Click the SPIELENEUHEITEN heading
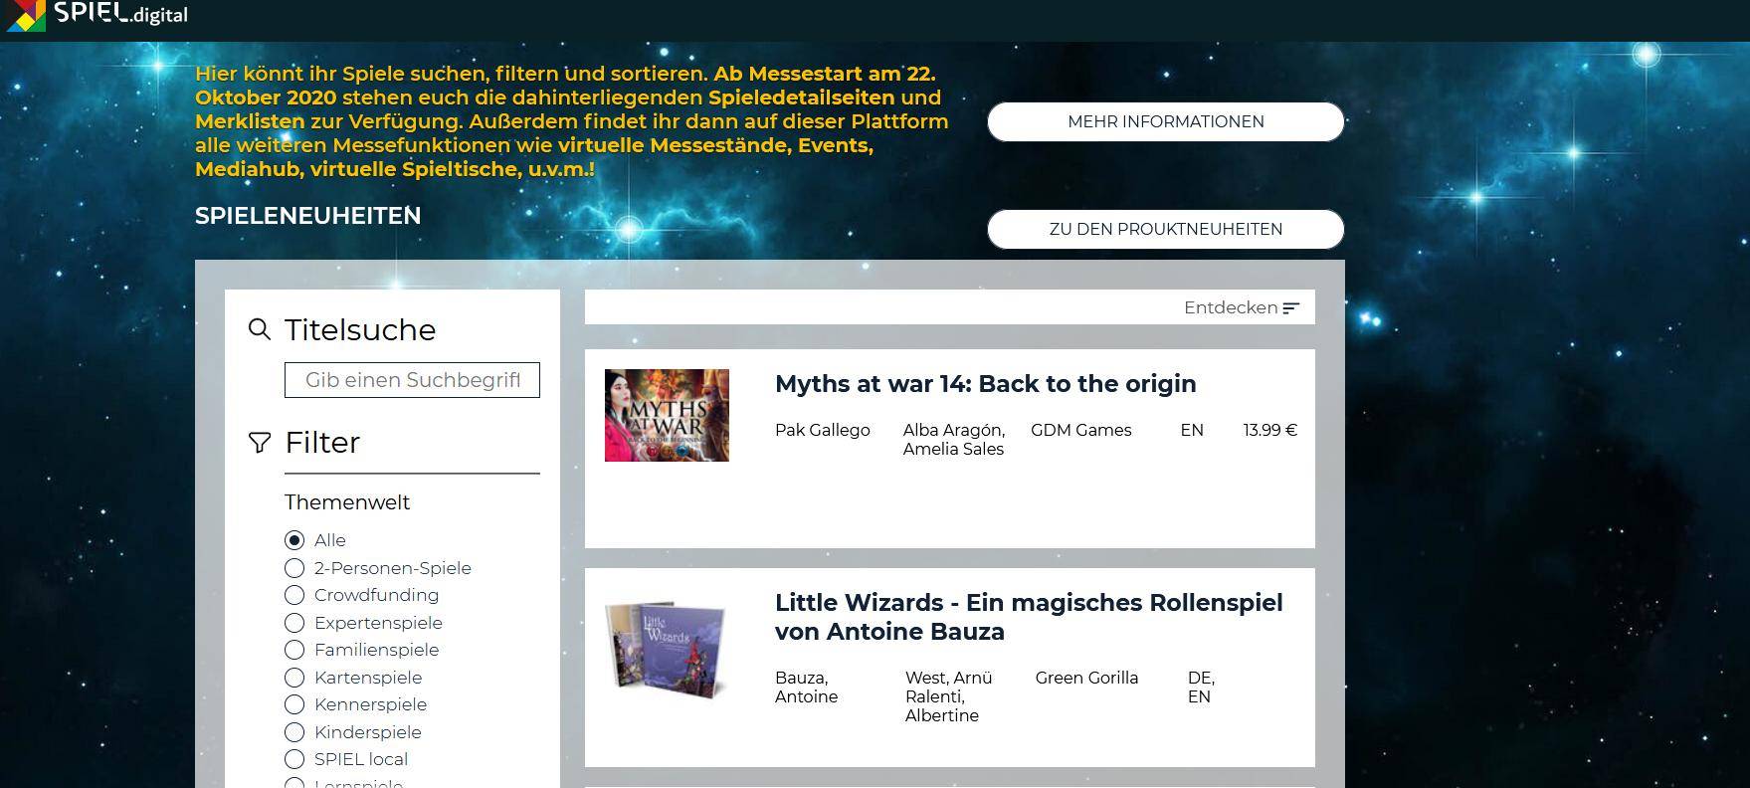 pos(308,216)
